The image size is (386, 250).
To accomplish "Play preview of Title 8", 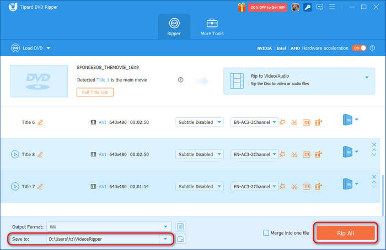I will click(x=15, y=154).
